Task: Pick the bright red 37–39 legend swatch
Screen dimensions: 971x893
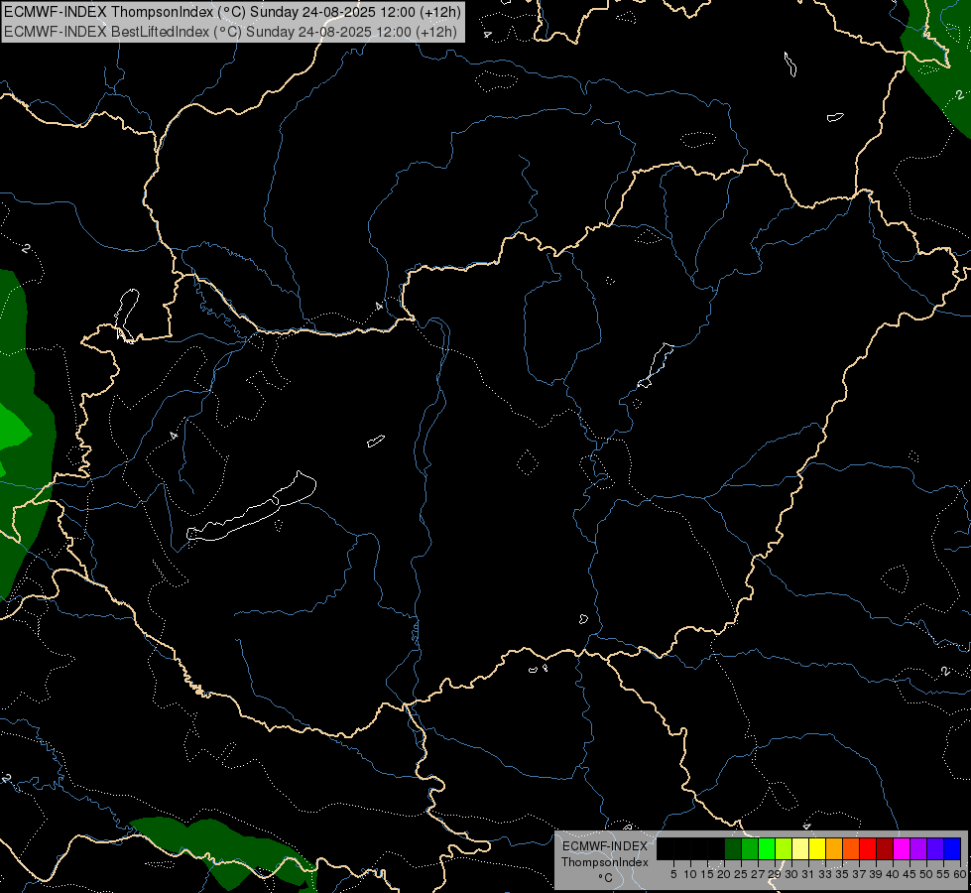Action: pos(868,848)
